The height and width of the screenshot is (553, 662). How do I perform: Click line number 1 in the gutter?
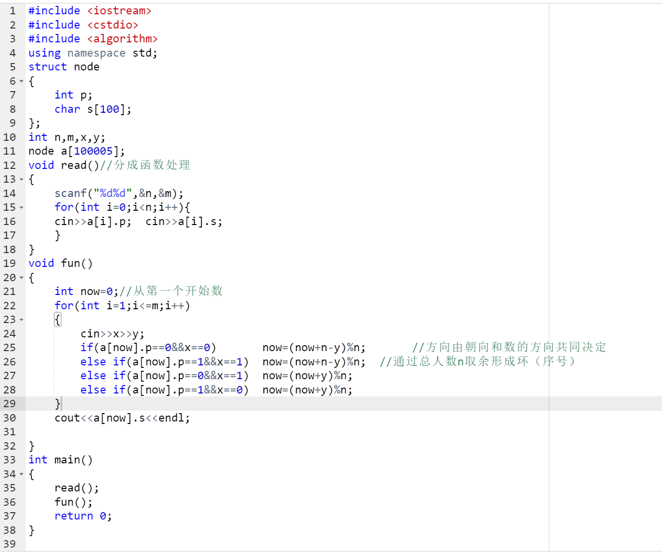click(x=13, y=11)
